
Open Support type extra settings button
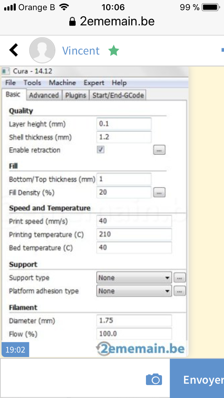(180, 278)
